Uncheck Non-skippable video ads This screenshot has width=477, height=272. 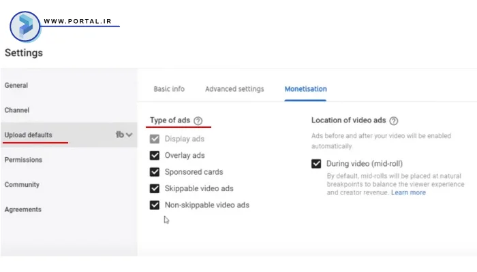(x=155, y=205)
